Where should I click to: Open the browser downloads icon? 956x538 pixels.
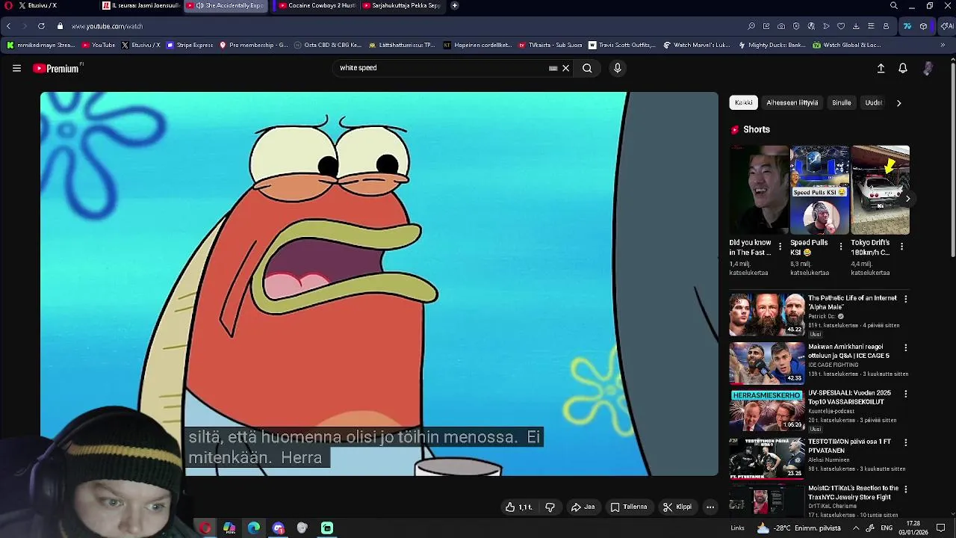pyautogui.click(x=856, y=26)
